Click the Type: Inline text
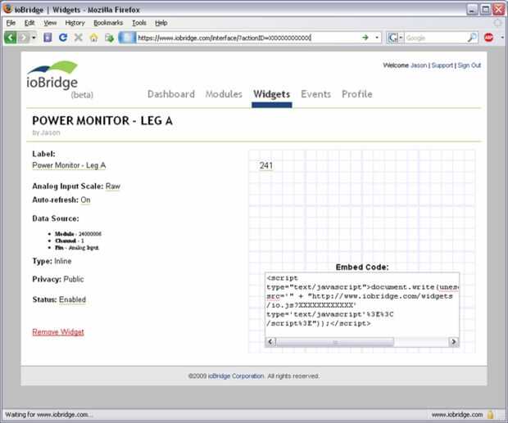 coord(52,261)
